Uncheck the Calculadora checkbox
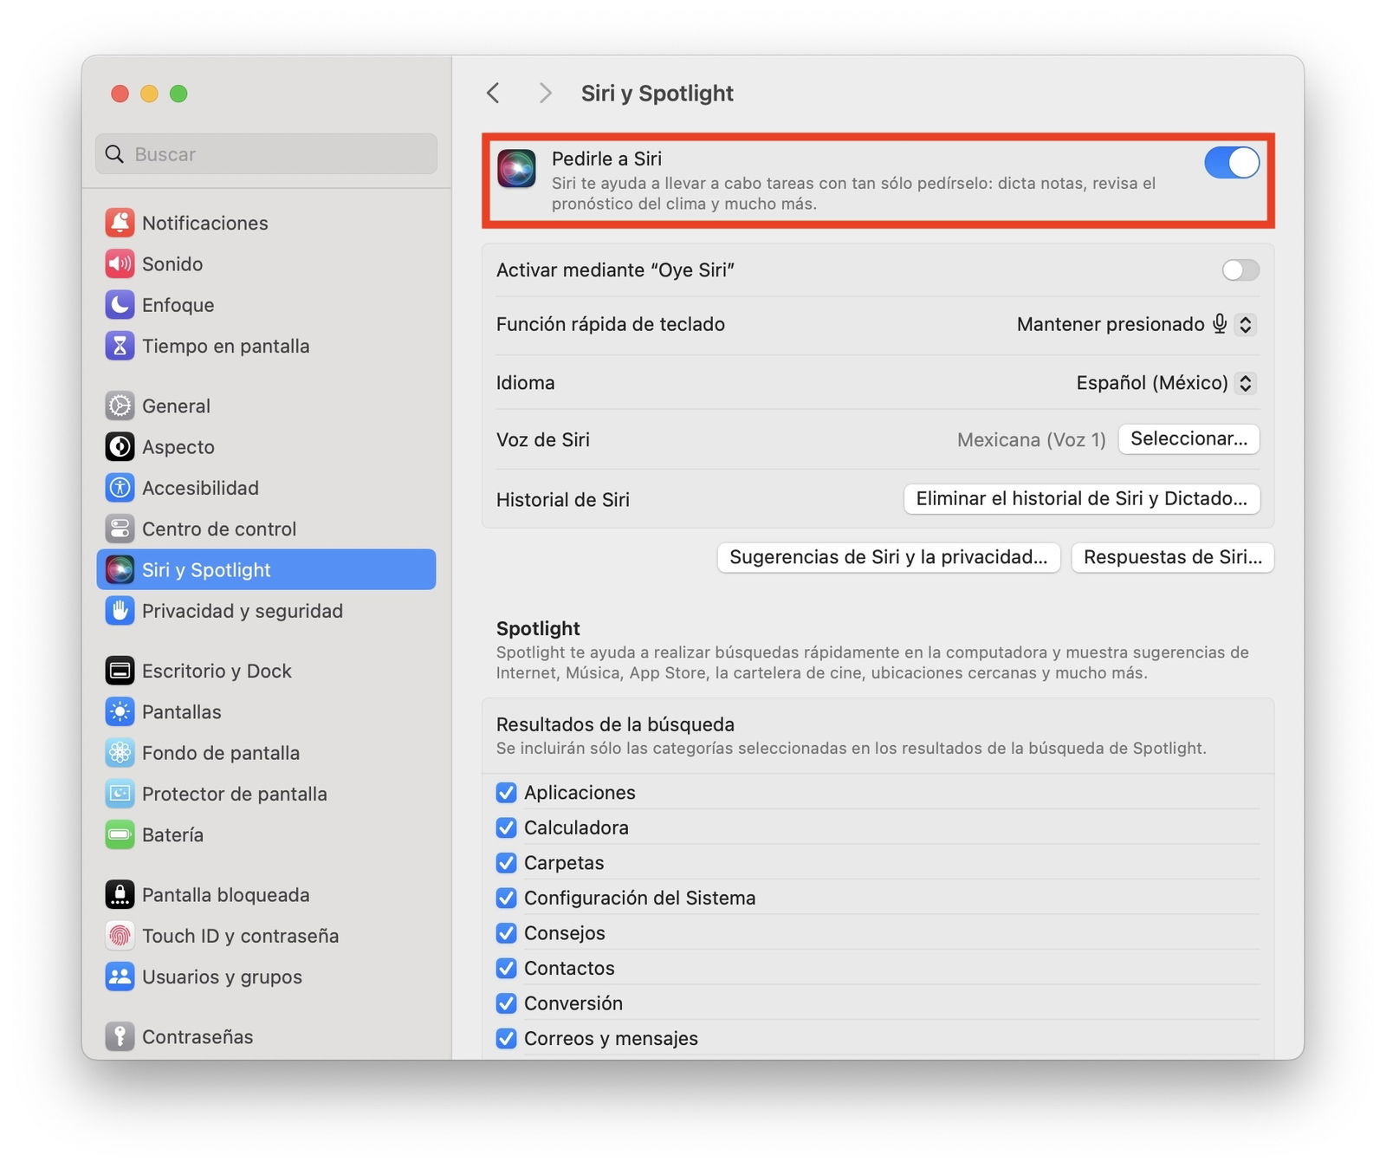Screen dimensions: 1386x1168 tap(506, 827)
